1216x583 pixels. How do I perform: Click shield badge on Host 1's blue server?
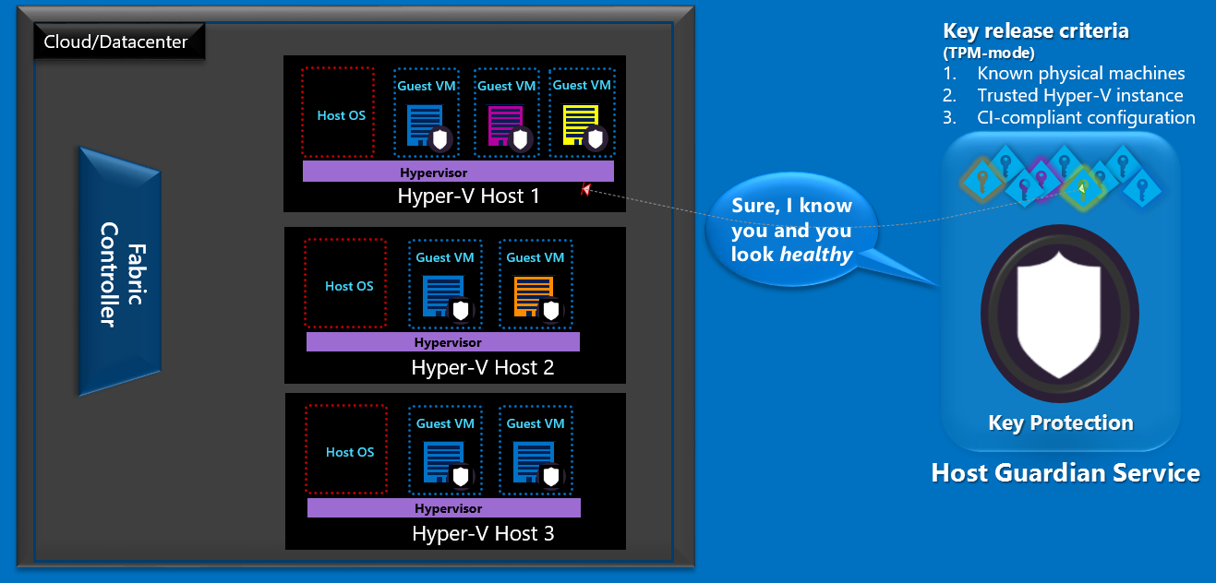[439, 140]
